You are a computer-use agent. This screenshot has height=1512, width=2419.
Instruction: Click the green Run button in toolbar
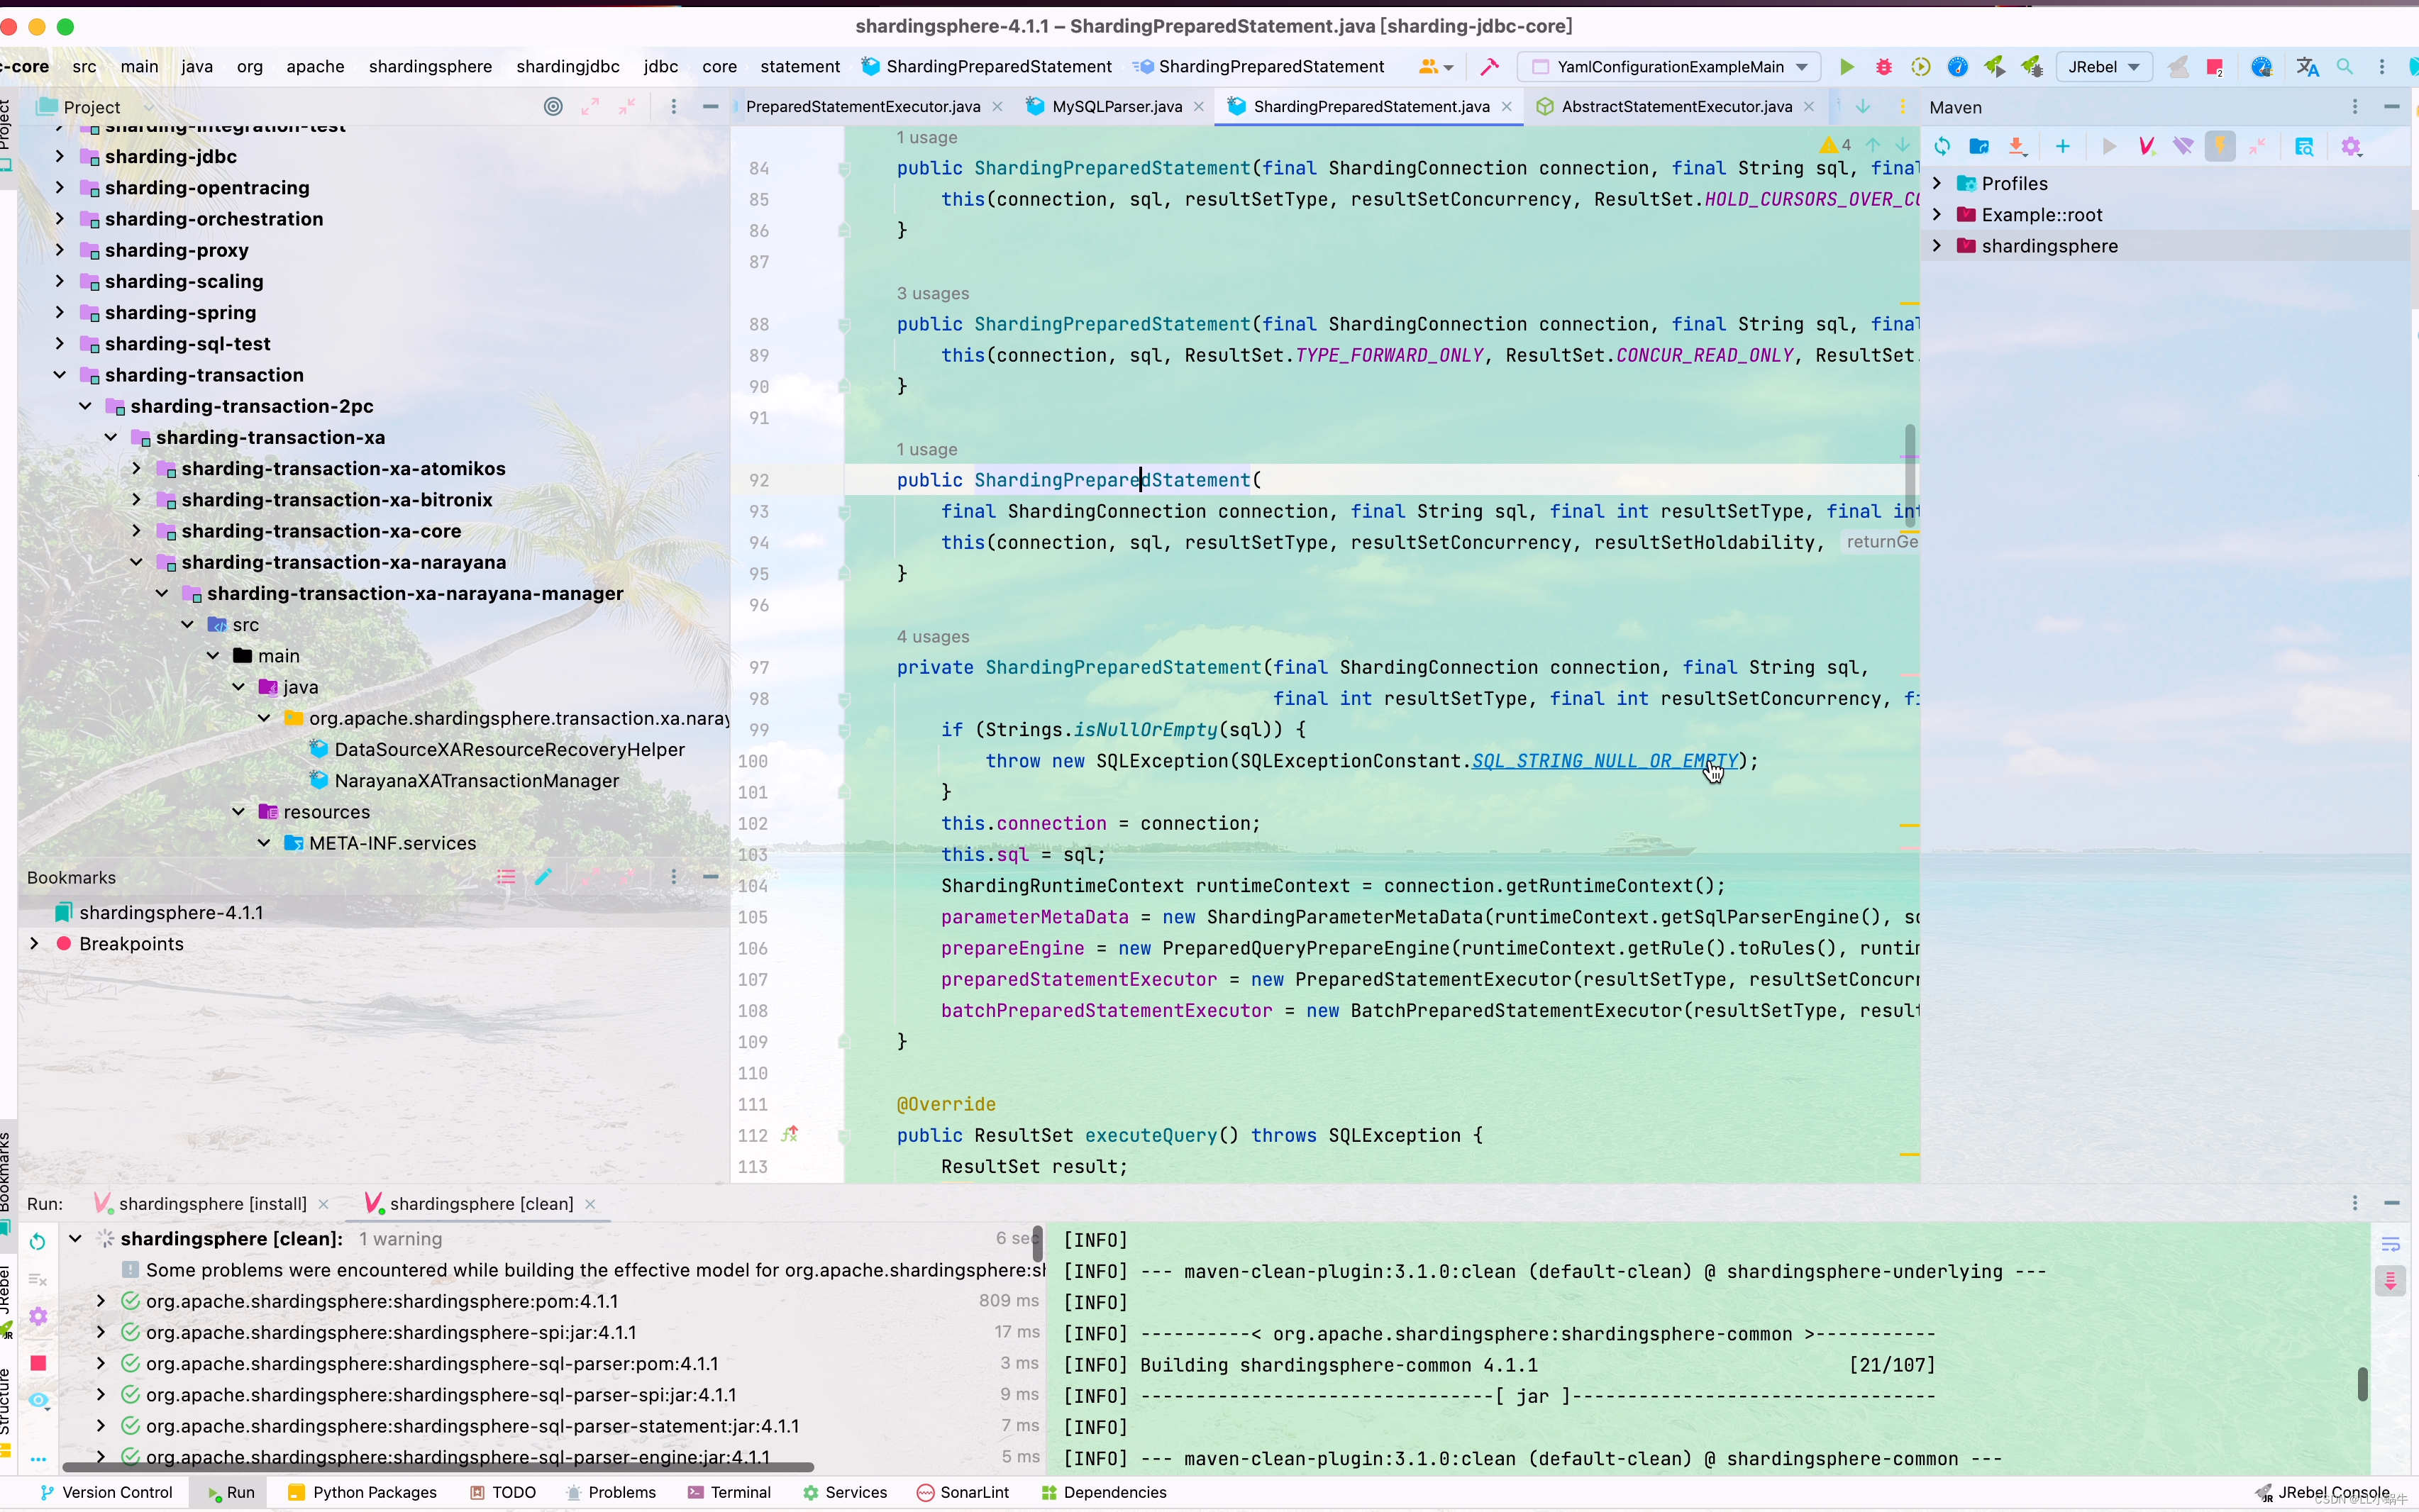[1846, 67]
